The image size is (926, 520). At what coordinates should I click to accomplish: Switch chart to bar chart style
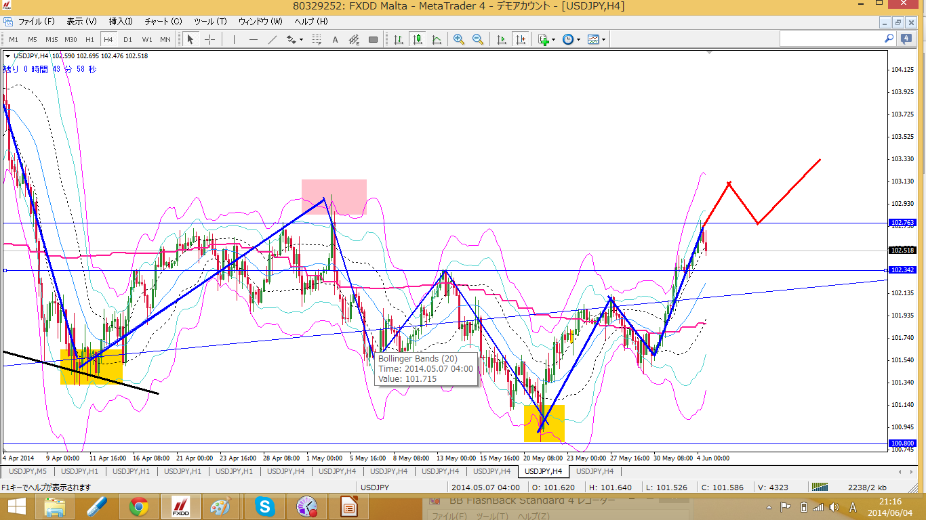click(x=399, y=39)
